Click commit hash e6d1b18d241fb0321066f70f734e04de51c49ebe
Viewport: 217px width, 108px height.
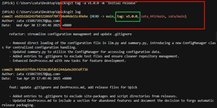51,16
